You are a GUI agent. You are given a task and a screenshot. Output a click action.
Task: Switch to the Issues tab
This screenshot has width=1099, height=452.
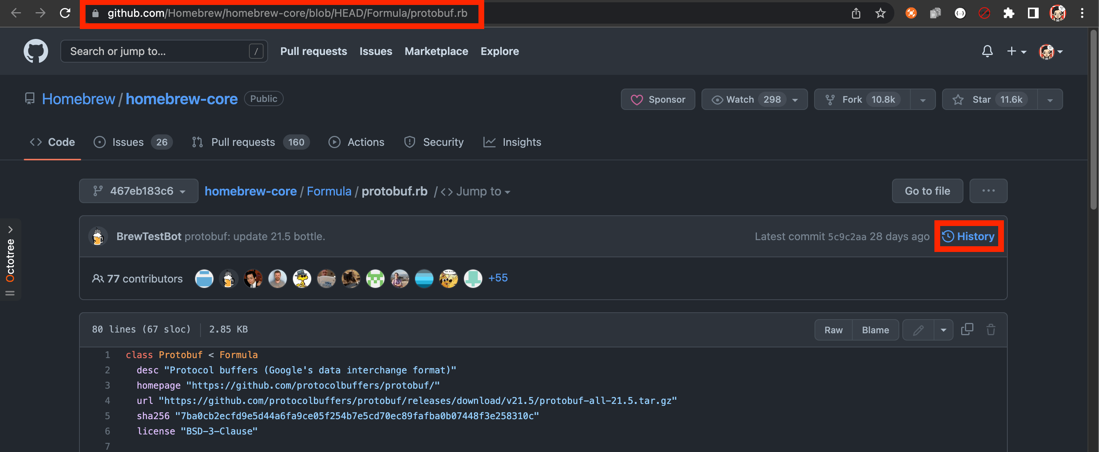133,142
